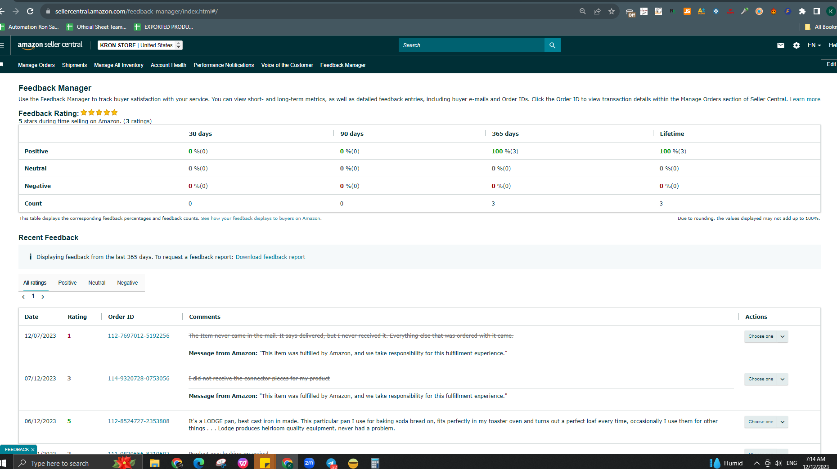Viewport: 837px width, 469px height.
Task: Open Choose one dropdown for order 112-8524727-2353808
Action: point(766,422)
